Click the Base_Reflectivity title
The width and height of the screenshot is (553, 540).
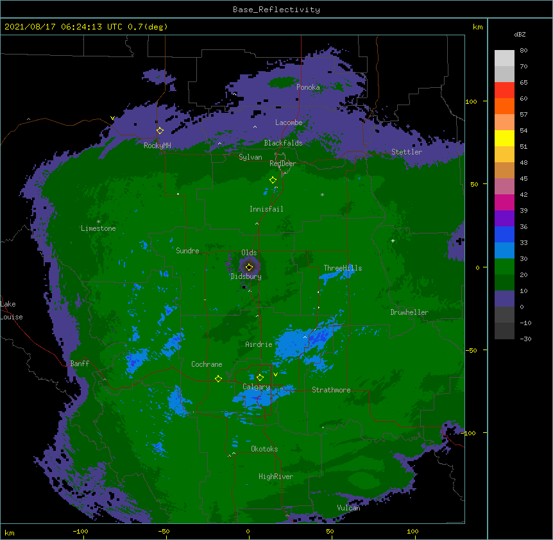(276, 10)
